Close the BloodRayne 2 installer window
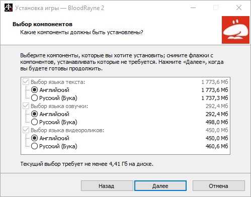This screenshot has width=251, height=197. click(x=239, y=8)
